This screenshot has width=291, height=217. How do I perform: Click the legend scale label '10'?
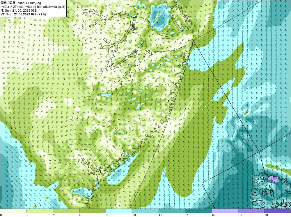pyautogui.click(x=134, y=215)
